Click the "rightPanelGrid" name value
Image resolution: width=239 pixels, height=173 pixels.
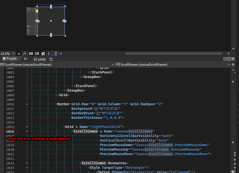(106, 127)
